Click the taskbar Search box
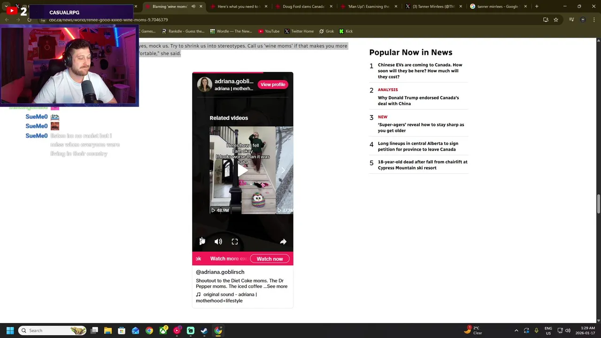This screenshot has height=338, width=601. pyautogui.click(x=53, y=330)
